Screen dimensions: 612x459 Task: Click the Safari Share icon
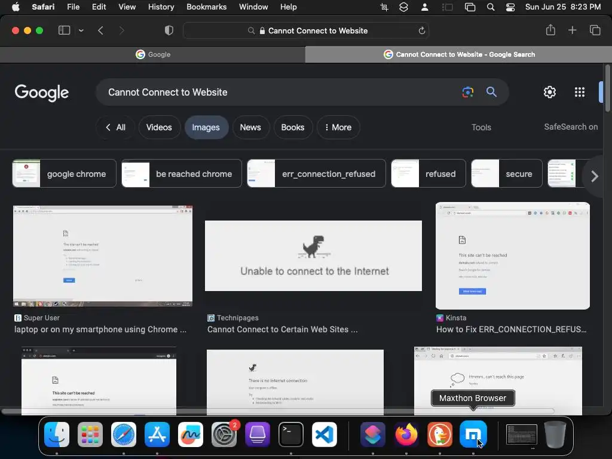pyautogui.click(x=550, y=30)
